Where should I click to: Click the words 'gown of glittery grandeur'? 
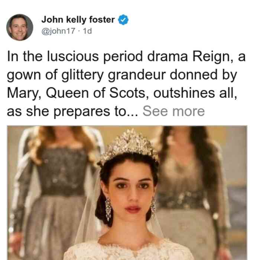pos(87,75)
